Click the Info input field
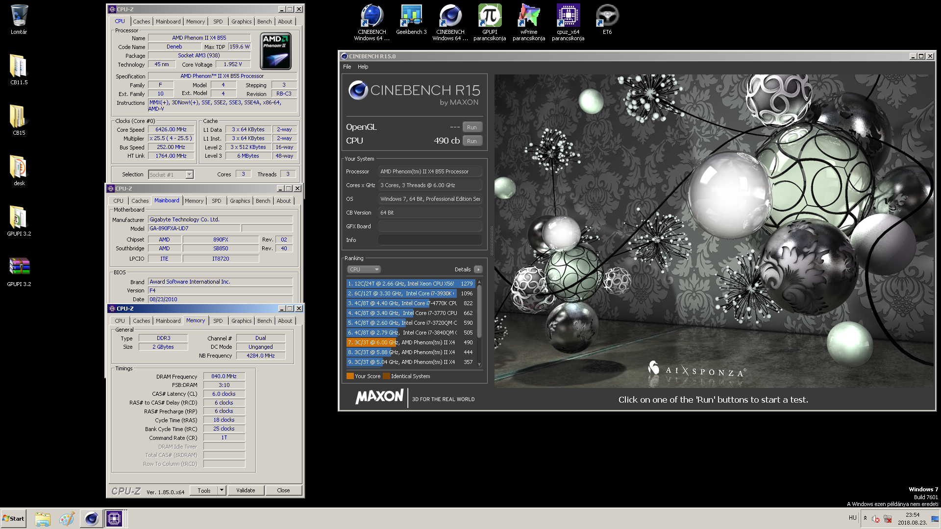The image size is (941, 529). click(430, 240)
